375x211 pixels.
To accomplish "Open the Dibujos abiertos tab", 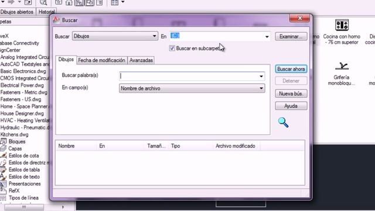I will [x=17, y=12].
